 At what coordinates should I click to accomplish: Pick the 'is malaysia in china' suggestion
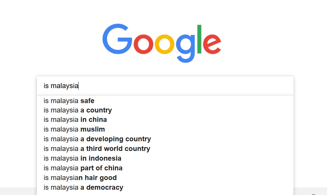coord(165,120)
